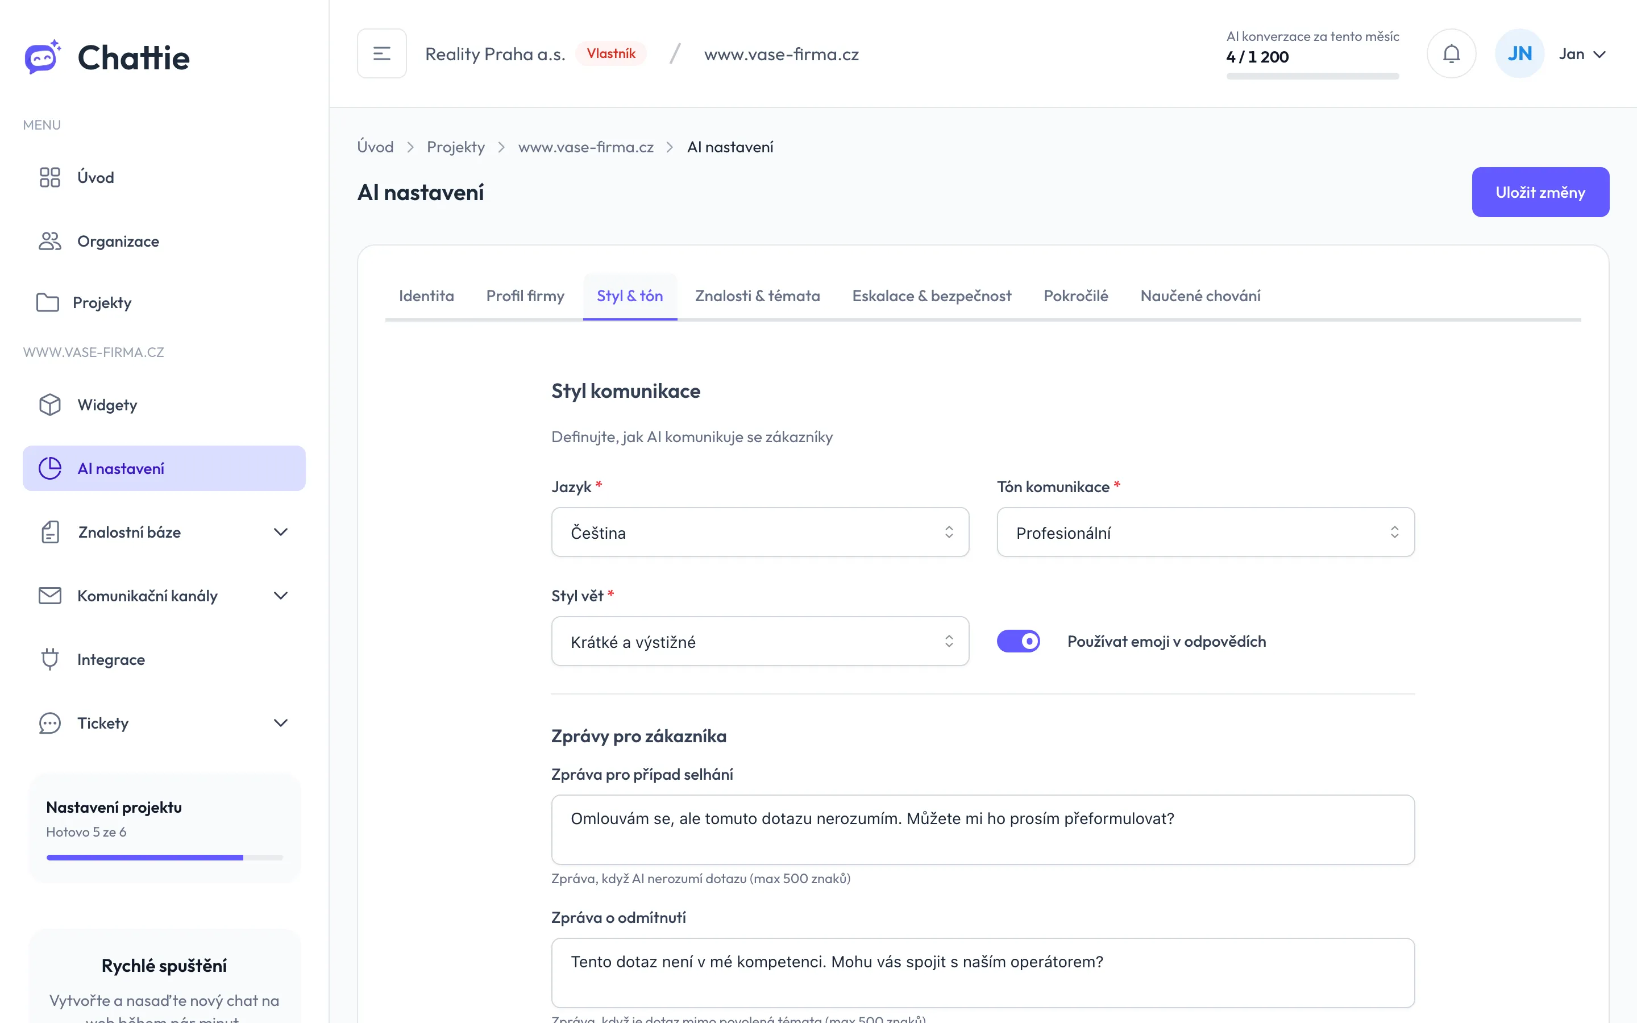Click the AI konverzace usage progress bar
The image size is (1637, 1023).
click(1312, 76)
